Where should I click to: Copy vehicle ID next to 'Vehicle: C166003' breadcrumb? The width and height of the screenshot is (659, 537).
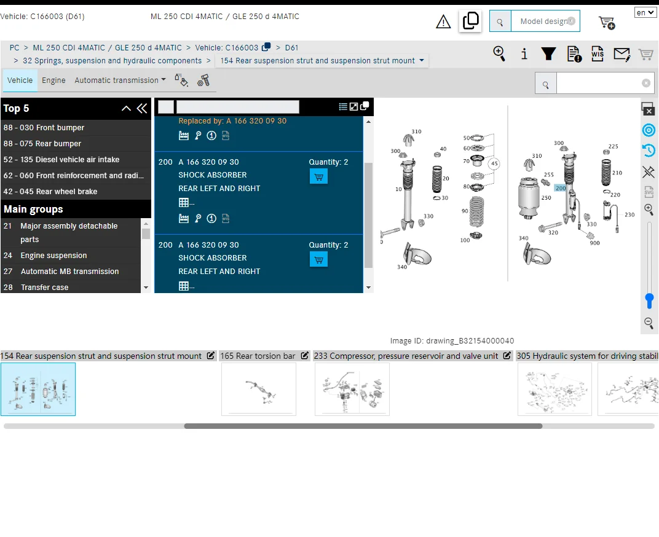point(266,47)
